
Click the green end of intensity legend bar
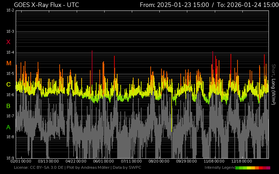[237, 168]
